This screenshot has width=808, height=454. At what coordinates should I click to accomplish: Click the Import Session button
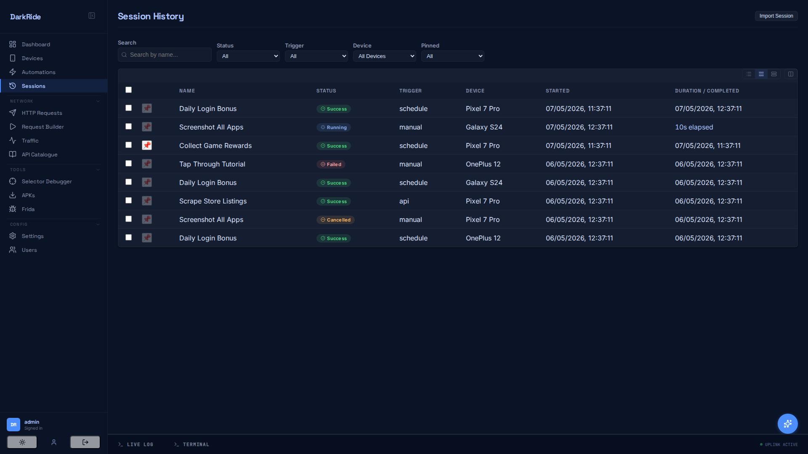coord(776,16)
